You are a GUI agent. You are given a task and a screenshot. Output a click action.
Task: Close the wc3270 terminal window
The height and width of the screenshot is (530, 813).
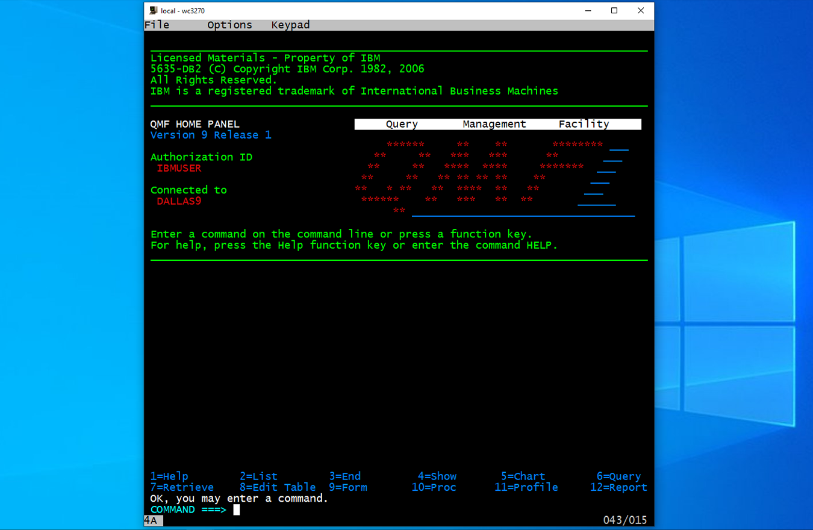tap(641, 11)
